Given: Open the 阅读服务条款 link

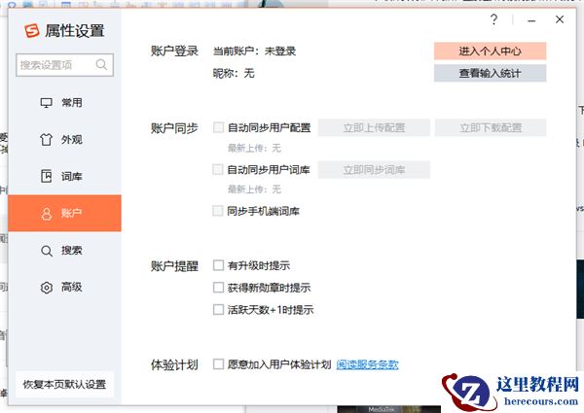Looking at the screenshot, I should (x=367, y=364).
